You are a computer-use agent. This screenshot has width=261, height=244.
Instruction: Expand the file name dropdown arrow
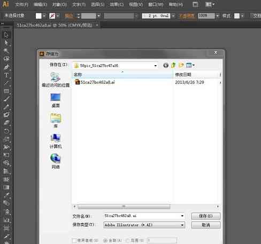182,216
